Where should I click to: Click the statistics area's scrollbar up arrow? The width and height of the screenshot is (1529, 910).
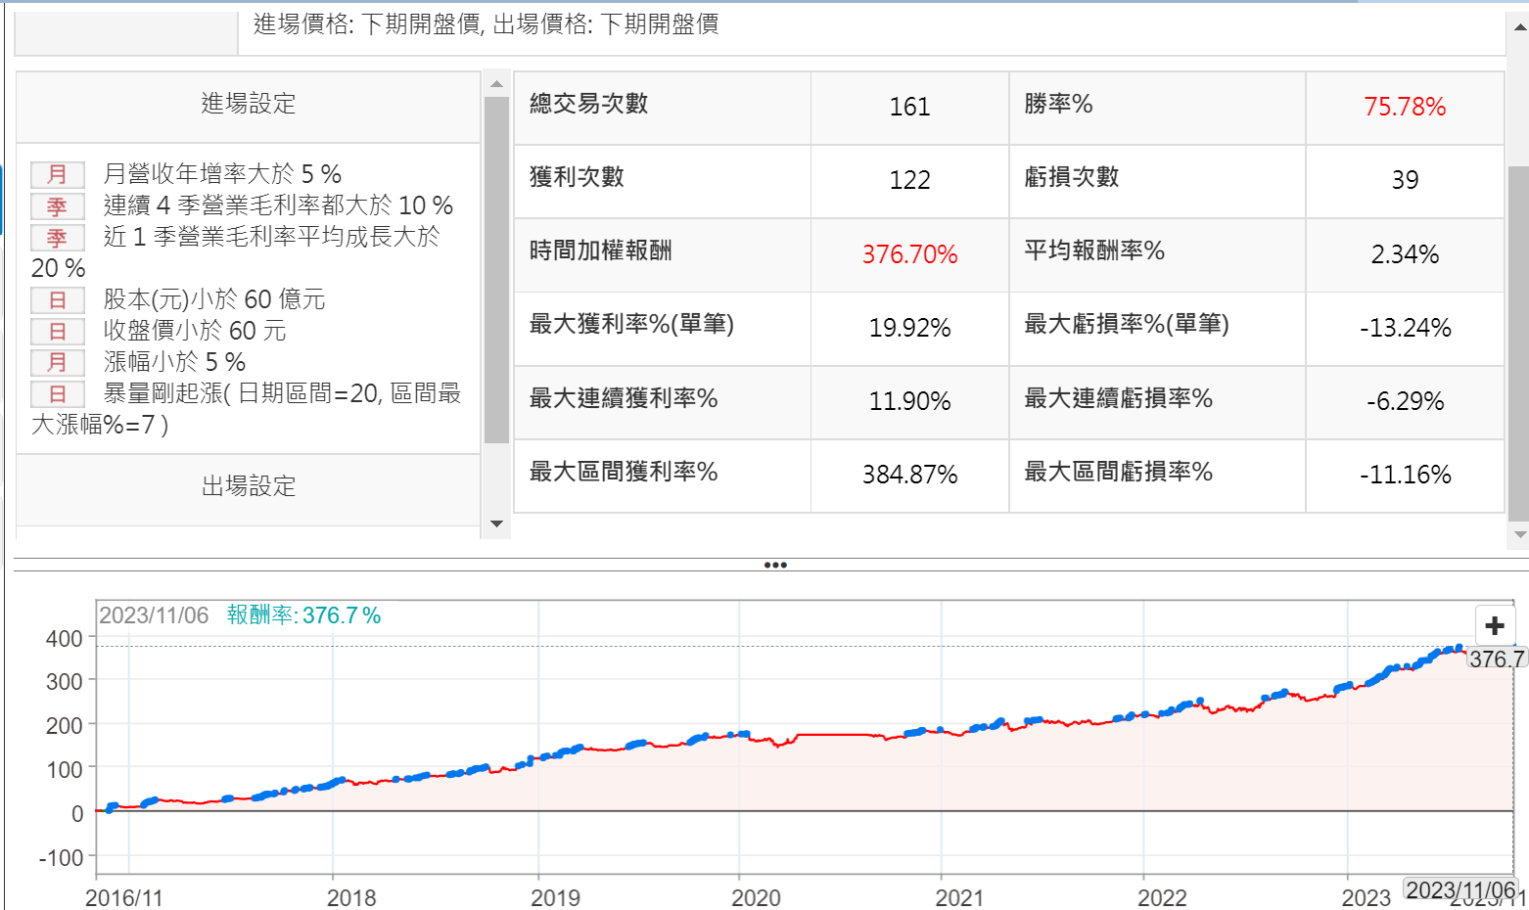[x=1519, y=26]
